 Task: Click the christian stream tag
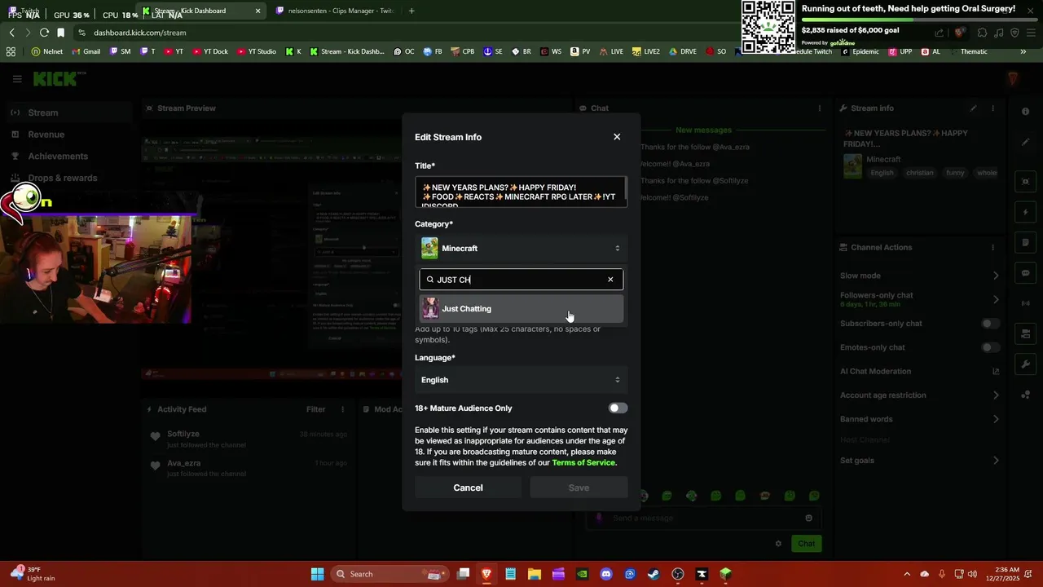919,173
